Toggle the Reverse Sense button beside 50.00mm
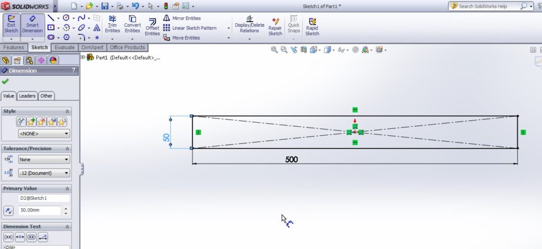This screenshot has width=542, height=249. (x=8, y=210)
